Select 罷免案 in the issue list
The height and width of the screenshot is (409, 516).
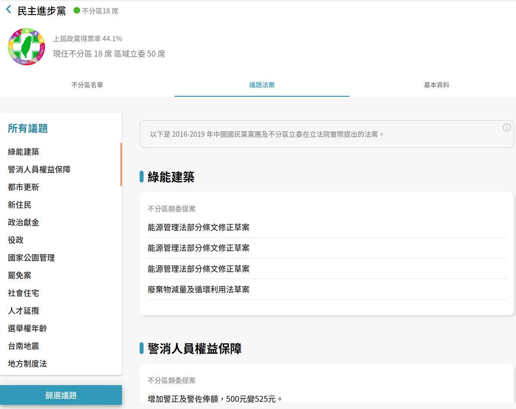20,275
